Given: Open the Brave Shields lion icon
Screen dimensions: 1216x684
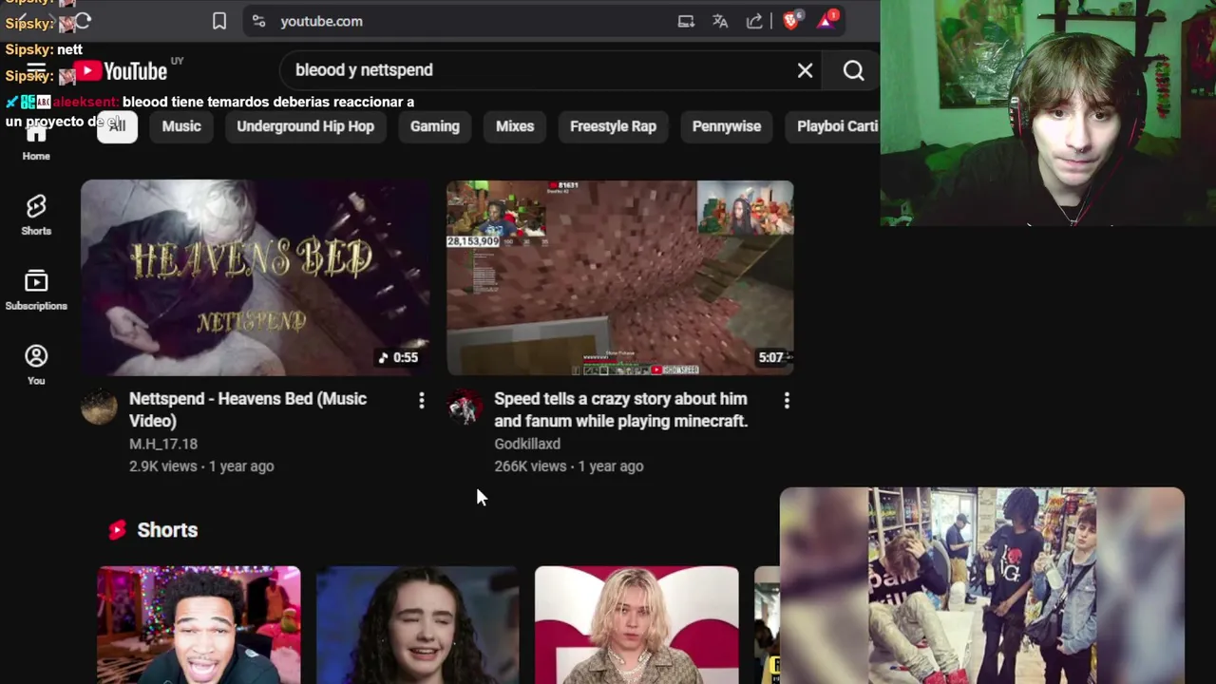Looking at the screenshot, I should pyautogui.click(x=791, y=20).
